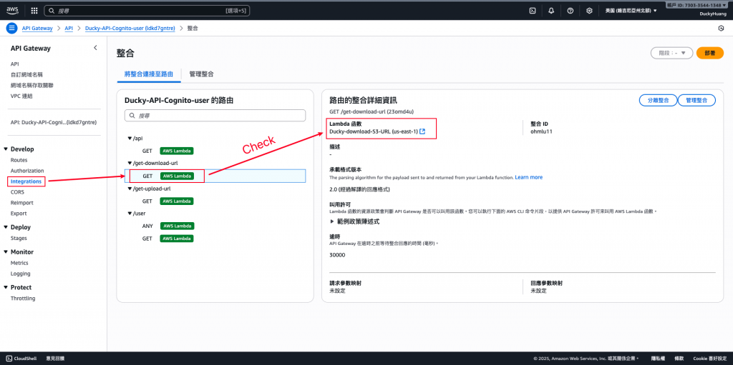Screen dimensions: 733x365
Task: Open the stage selector dropdown
Action: click(x=671, y=53)
